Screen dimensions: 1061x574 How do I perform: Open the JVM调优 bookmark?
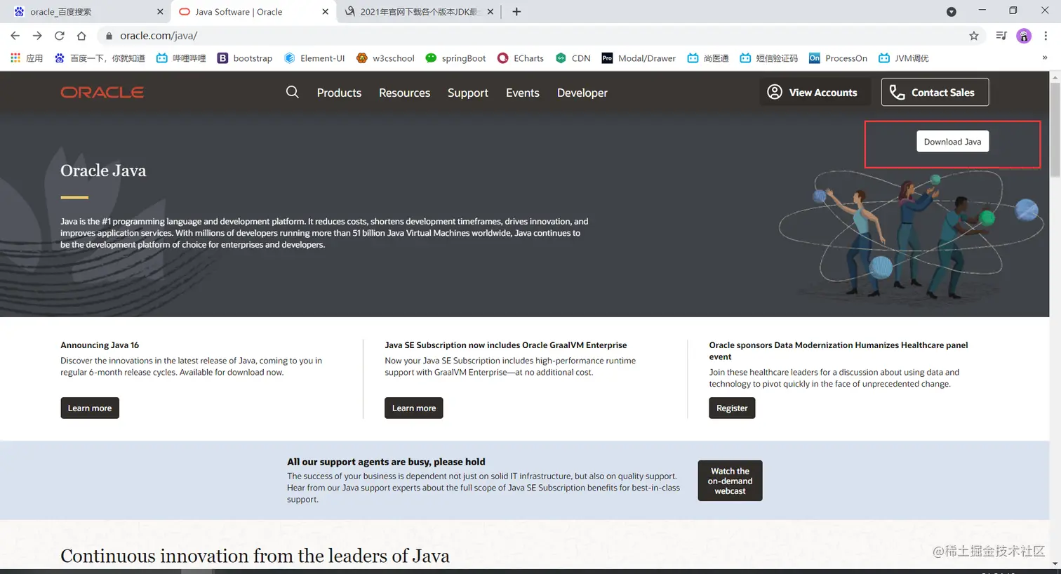(903, 58)
